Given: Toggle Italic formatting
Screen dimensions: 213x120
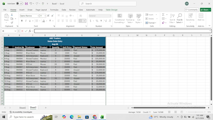Looking at the screenshot, I should pyautogui.click(x=26, y=21).
